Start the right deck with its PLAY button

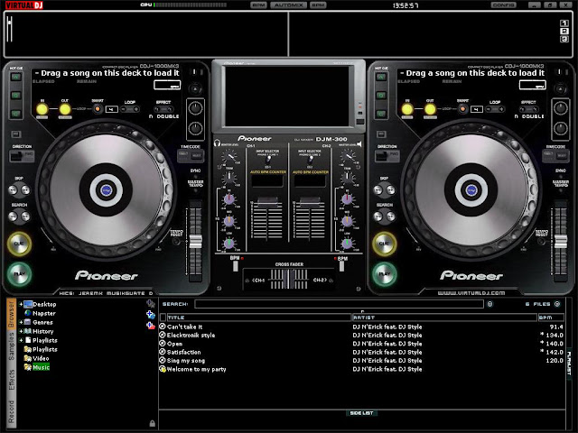[384, 274]
